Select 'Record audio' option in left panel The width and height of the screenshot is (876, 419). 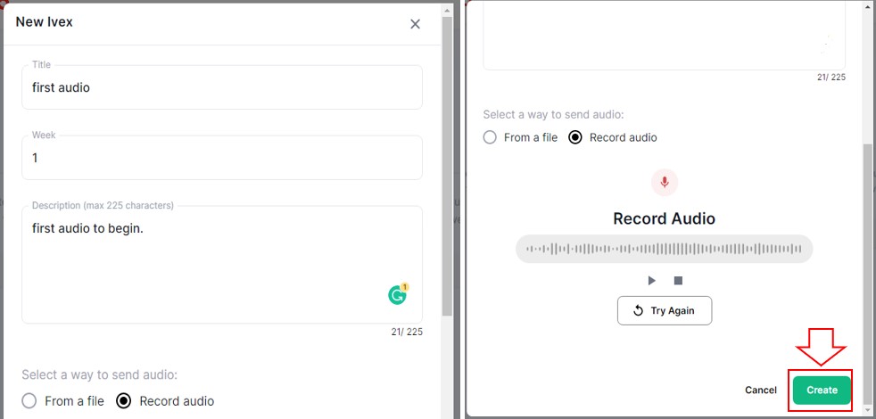click(x=124, y=401)
